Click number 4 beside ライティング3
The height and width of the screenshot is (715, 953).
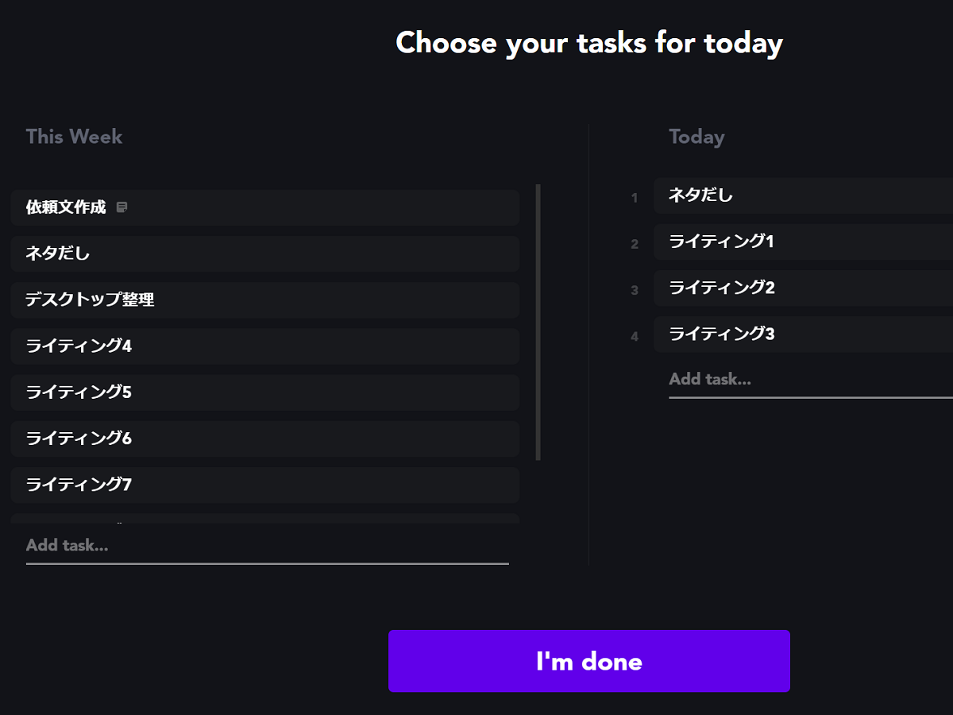(635, 336)
